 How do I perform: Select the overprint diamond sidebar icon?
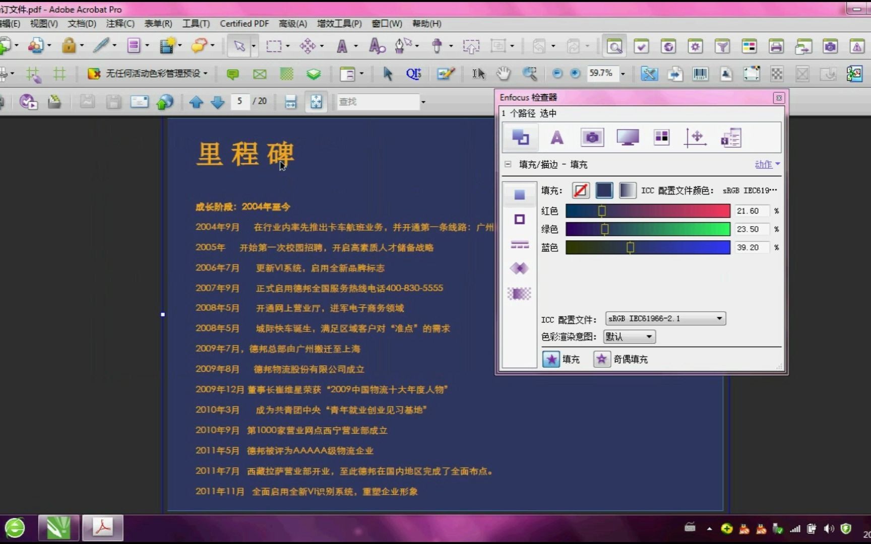pyautogui.click(x=519, y=268)
